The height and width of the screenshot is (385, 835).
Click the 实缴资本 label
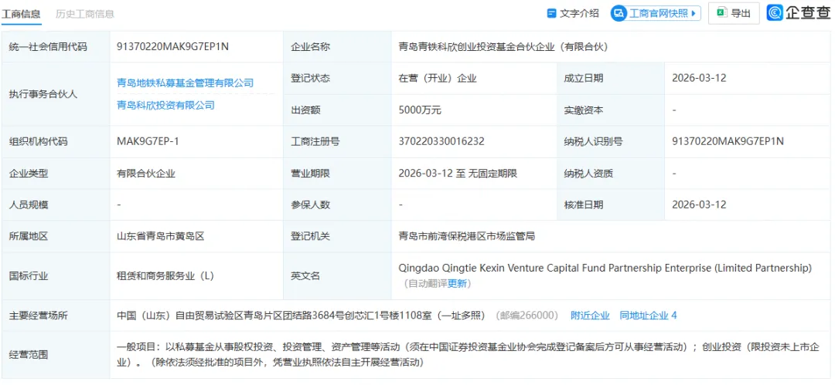click(584, 110)
